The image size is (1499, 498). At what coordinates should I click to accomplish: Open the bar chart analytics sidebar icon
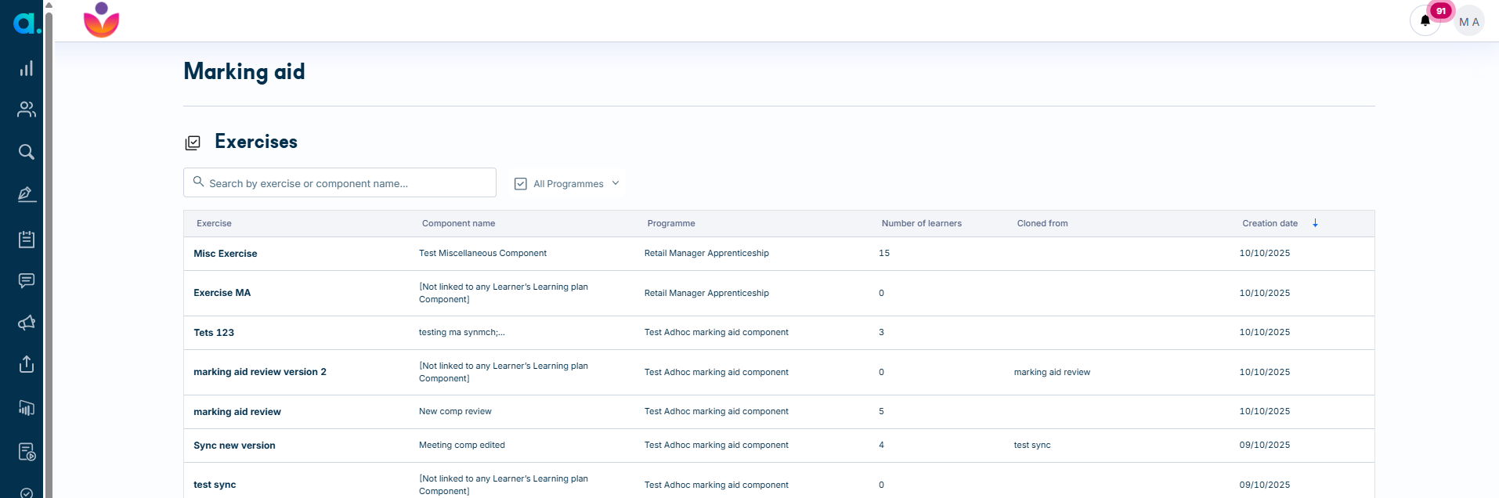click(27, 68)
